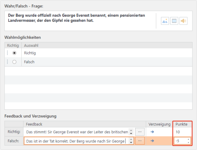Add a picture to the question
Image resolution: width=197 pixels, height=150 pixels.
(x=165, y=21)
